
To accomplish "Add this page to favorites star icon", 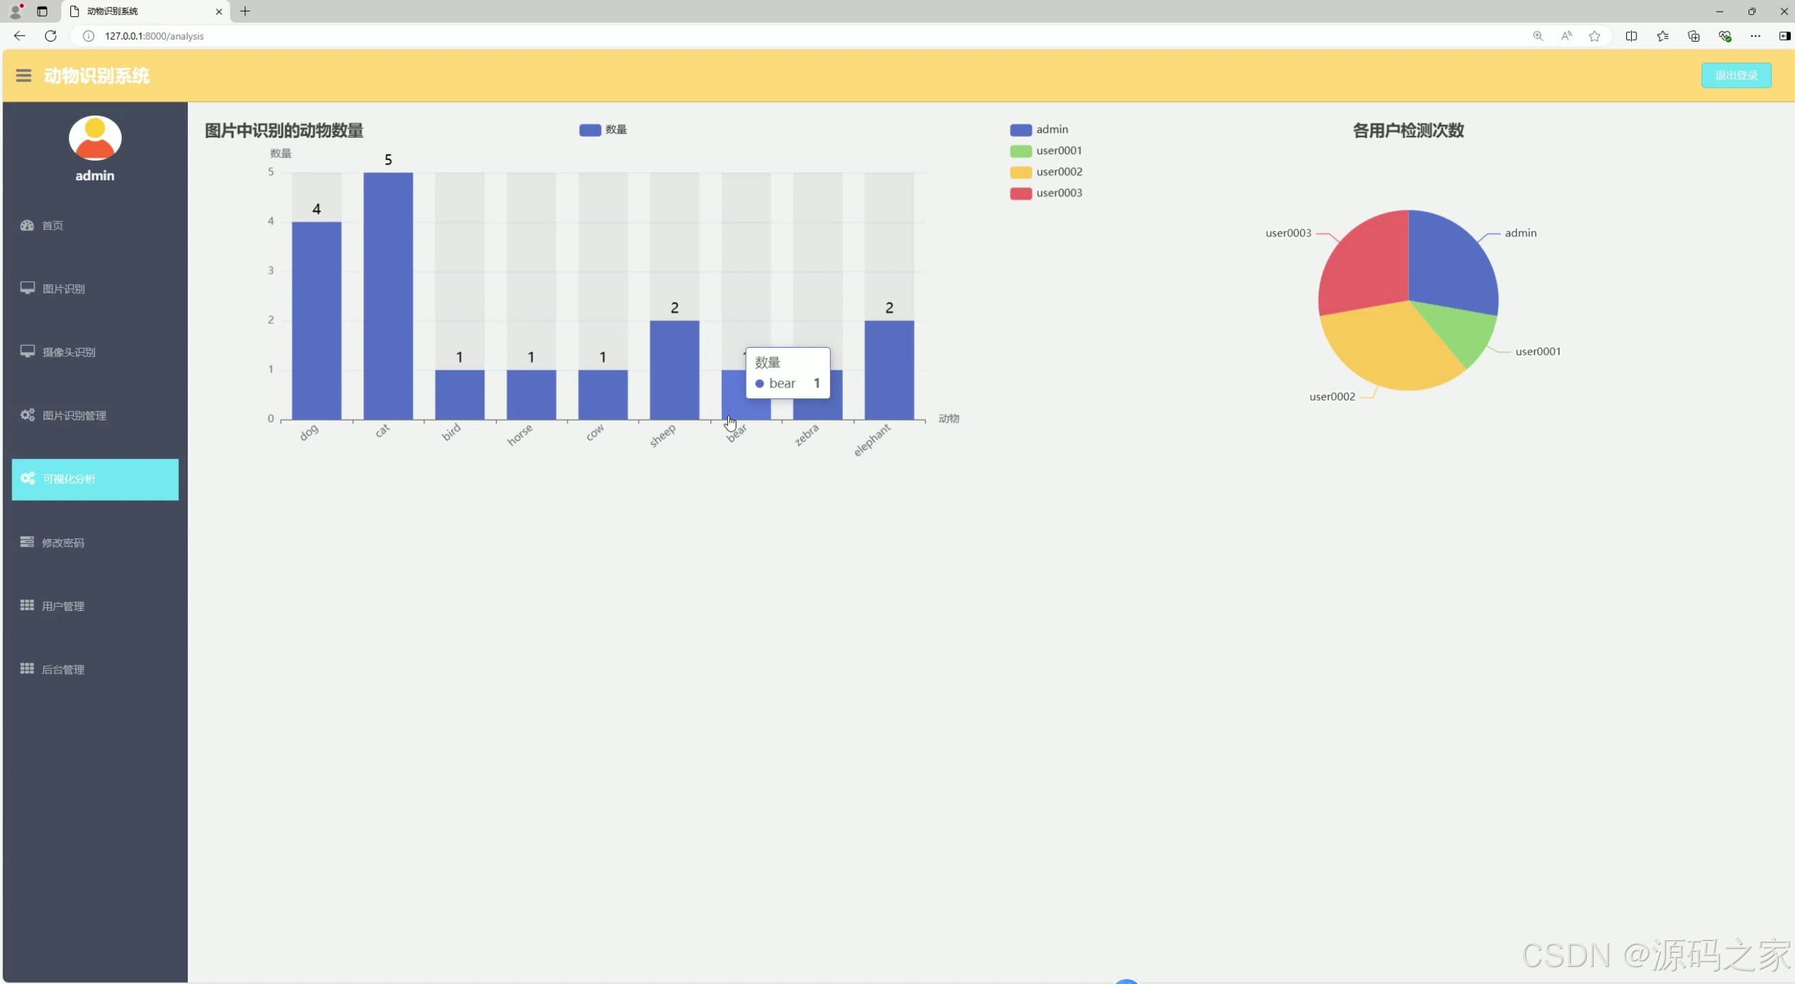I will (x=1594, y=36).
